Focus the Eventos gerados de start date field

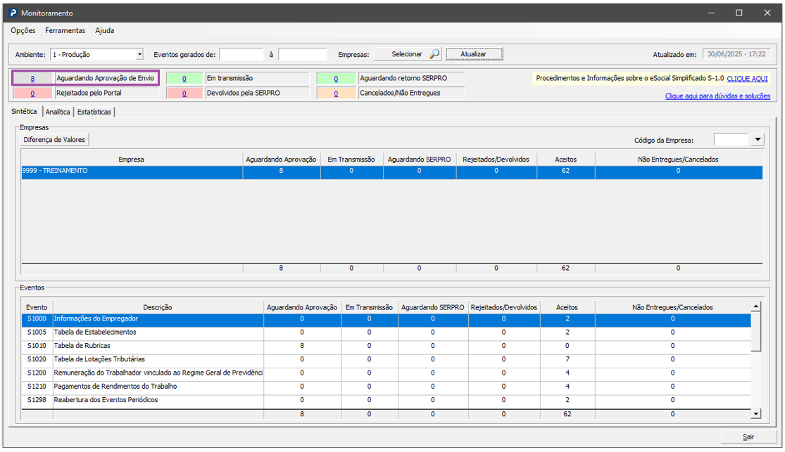[241, 55]
